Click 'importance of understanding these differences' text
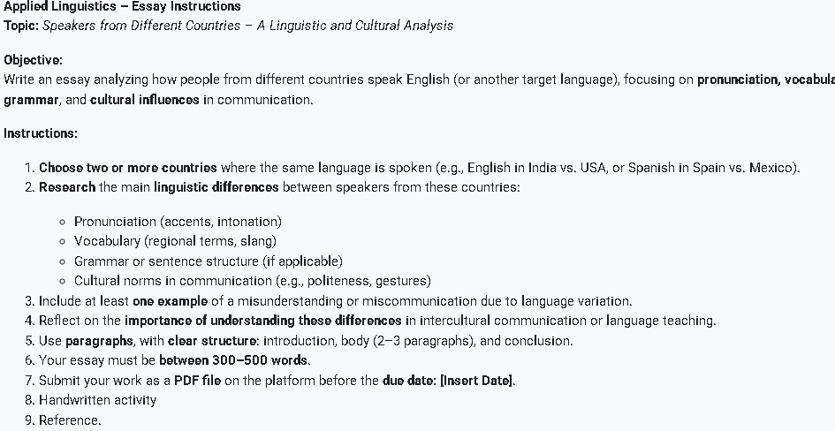This screenshot has width=835, height=431. 263,321
